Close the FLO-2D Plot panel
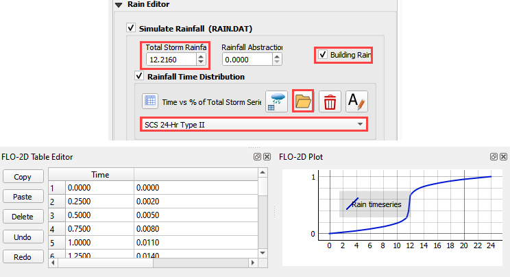Viewport: 510px width, 277px height. [x=503, y=157]
